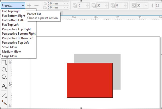This screenshot has height=109, width=162.
Task: Click the gray drop shadow shape
Action: click(x=117, y=72)
